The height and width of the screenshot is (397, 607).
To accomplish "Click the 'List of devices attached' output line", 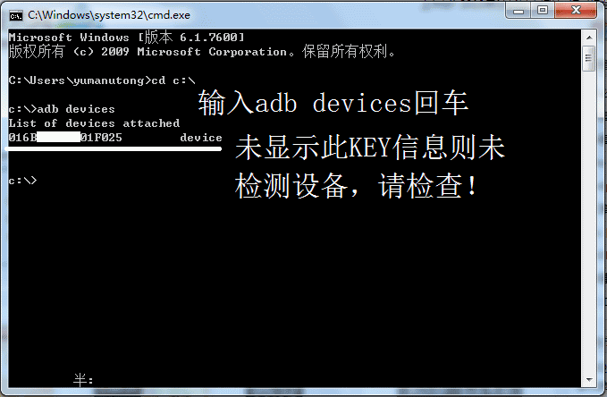I will coord(94,123).
